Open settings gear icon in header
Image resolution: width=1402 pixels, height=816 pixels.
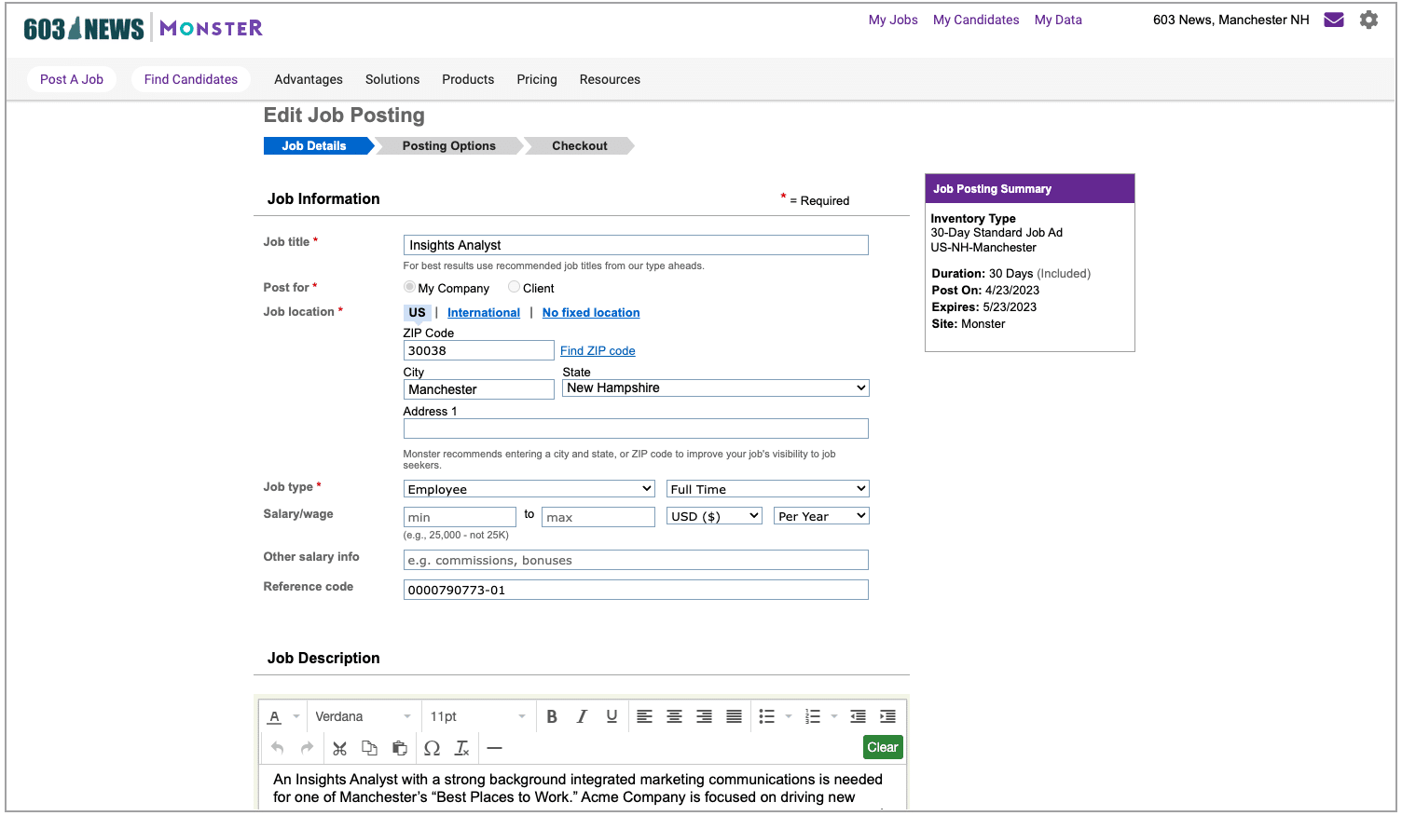tap(1368, 20)
